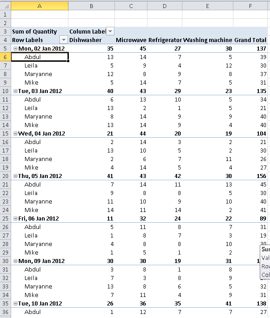
Task: Select Abdul cell in row 6
Action: (x=40, y=57)
